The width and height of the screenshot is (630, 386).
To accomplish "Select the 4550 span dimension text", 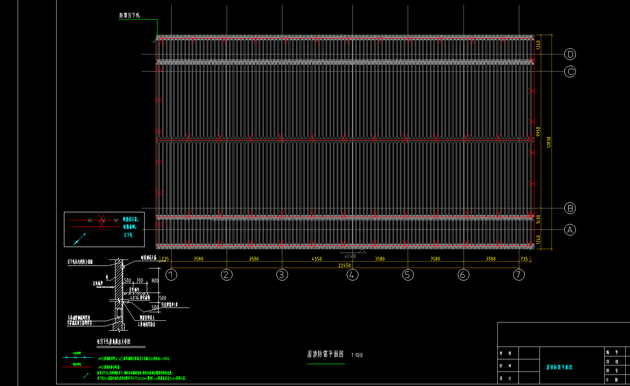I will click(x=317, y=259).
